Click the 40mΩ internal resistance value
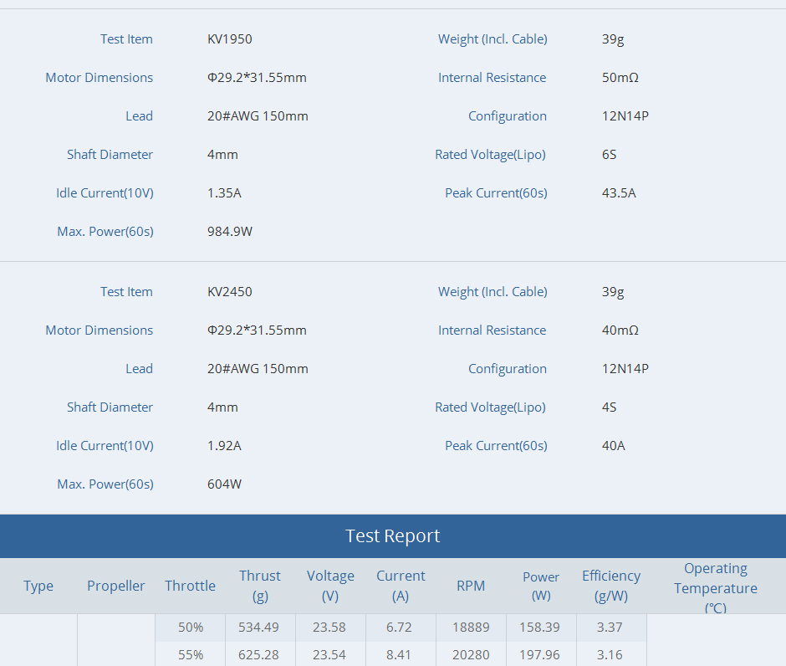The height and width of the screenshot is (666, 786). click(620, 330)
